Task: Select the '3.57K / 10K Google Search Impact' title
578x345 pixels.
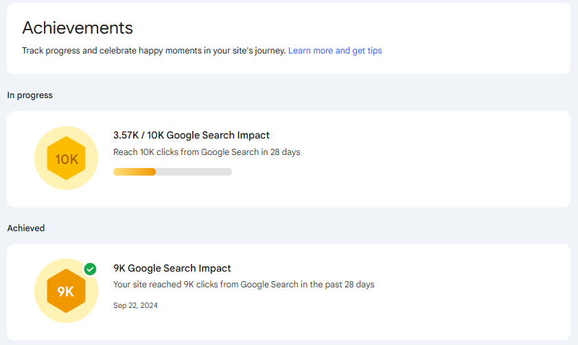Action: pos(192,135)
